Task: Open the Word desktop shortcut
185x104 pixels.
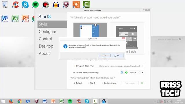Action: [x=5, y=18]
